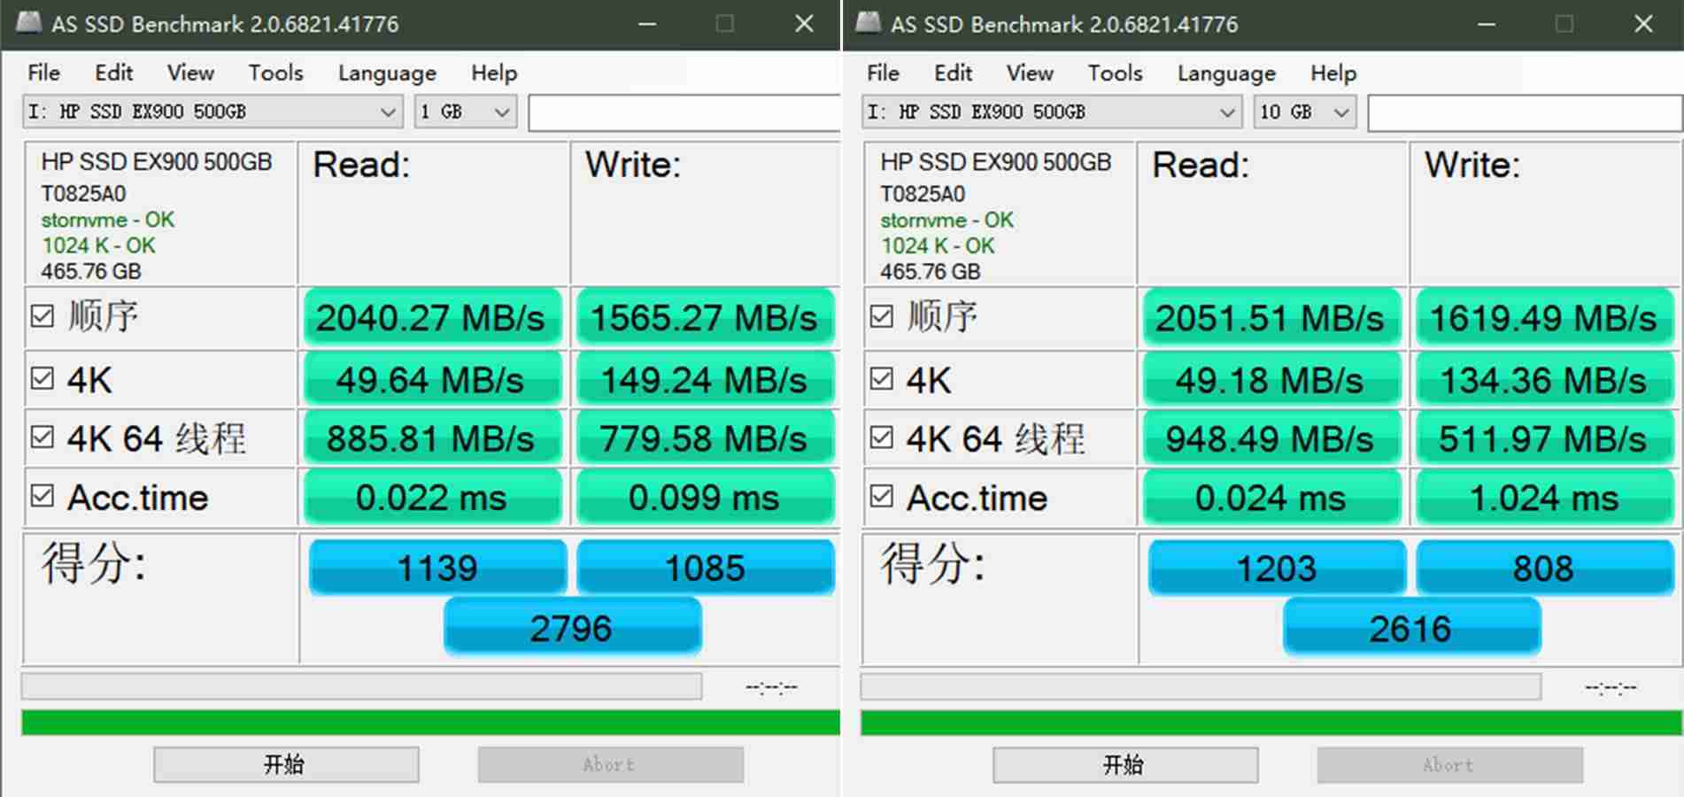Click the app icon in the right window title bar

(868, 23)
